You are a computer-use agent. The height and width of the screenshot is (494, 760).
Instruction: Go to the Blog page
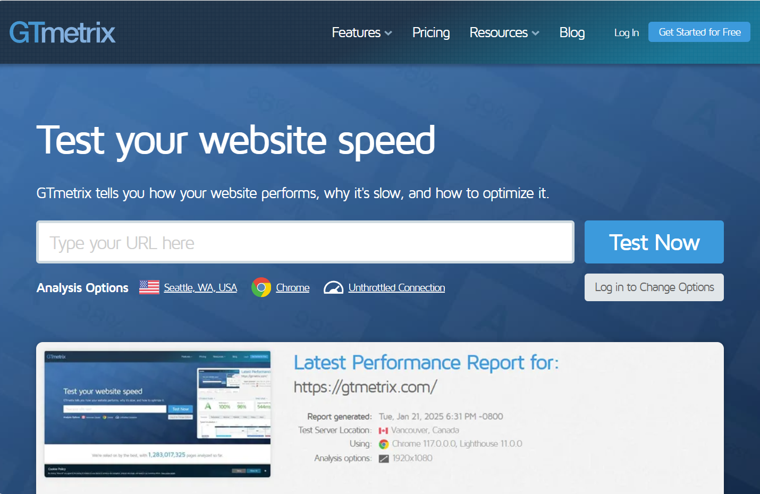(572, 32)
